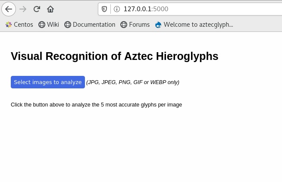Focus the address bar showing 127.0.0.1:5000
282x191 pixels.
coord(198,9)
